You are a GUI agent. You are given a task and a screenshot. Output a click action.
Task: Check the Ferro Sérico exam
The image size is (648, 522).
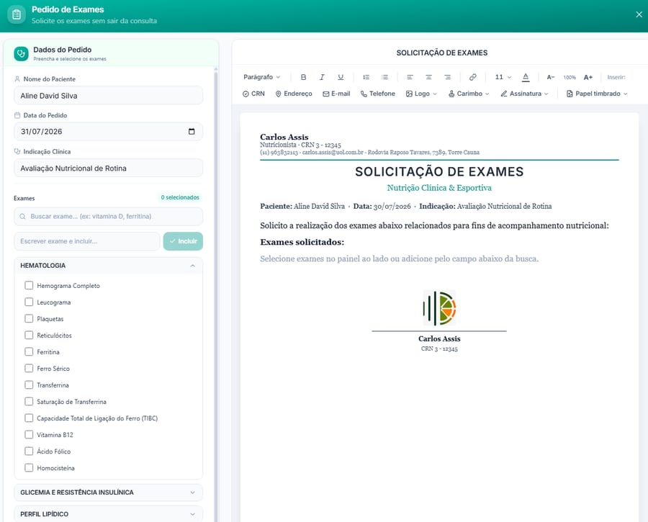(x=29, y=368)
